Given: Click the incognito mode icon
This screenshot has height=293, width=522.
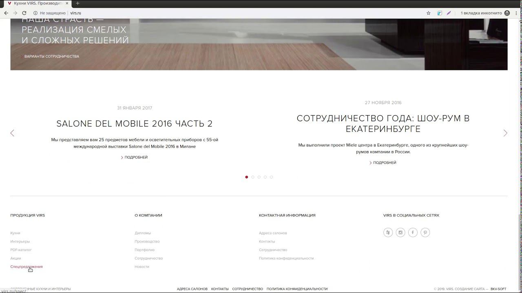Looking at the screenshot, I should [508, 13].
